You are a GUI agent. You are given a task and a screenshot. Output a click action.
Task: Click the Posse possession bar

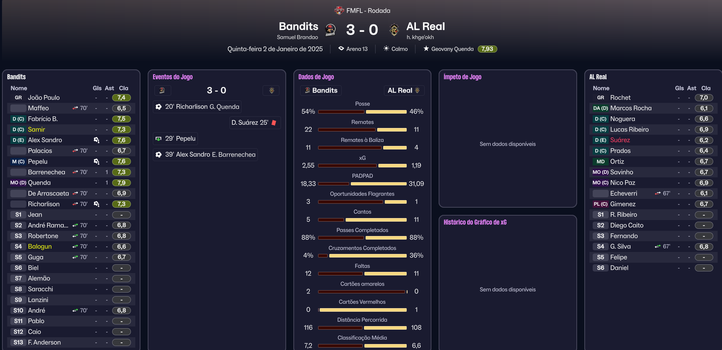tap(362, 112)
